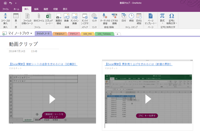Viewport: 200px width, 133px height.
Task: Click the Online Pictures icon
Action: [x=75, y=16]
